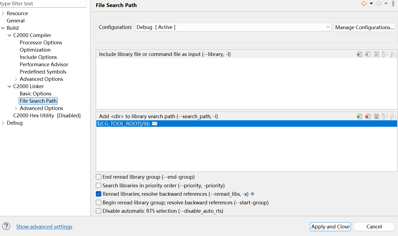
Task: Enable Begin reread library group checkbox
Action: pos(99,202)
